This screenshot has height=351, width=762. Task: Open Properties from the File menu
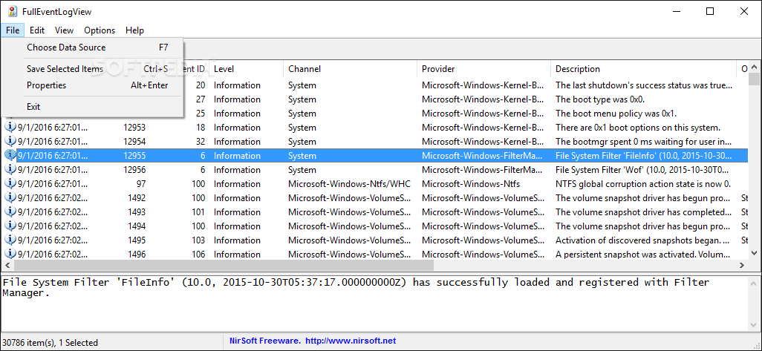point(92,85)
